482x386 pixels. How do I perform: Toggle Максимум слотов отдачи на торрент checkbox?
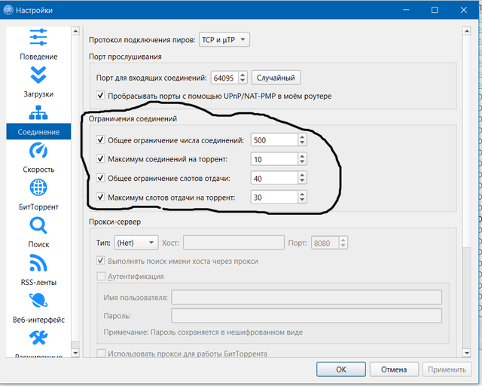(100, 197)
